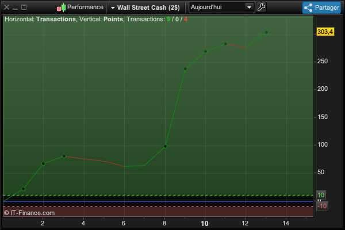Click the 100 value on vertical axis
The image size is (345, 230).
(x=323, y=144)
